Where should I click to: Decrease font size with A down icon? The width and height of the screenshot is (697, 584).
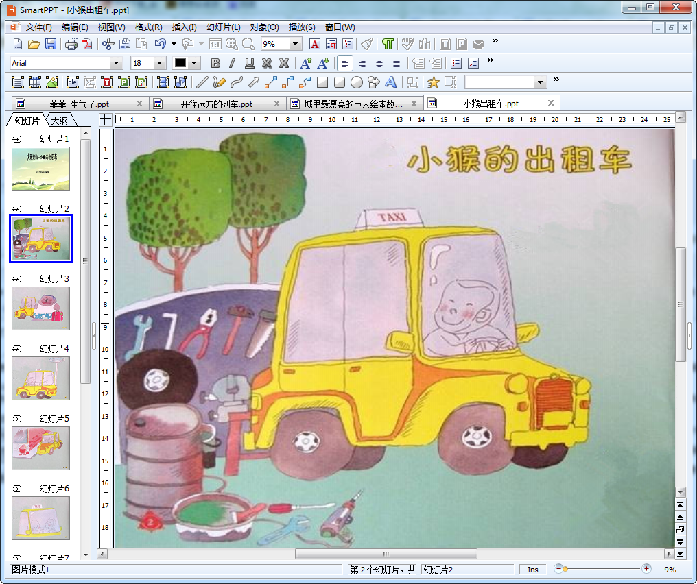[x=323, y=63]
